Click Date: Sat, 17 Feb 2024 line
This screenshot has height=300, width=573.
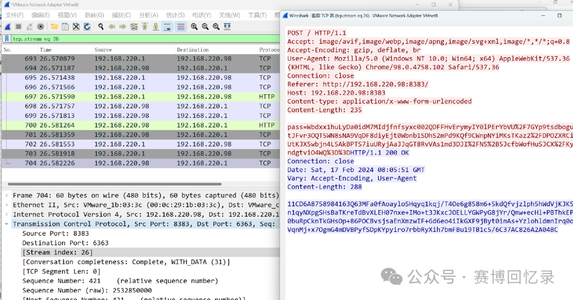pos(356,169)
